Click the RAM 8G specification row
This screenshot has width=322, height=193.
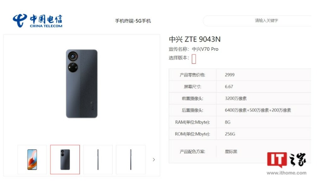click(x=240, y=122)
